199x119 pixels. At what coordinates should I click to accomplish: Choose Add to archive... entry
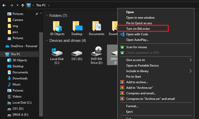pyautogui.click(x=137, y=82)
